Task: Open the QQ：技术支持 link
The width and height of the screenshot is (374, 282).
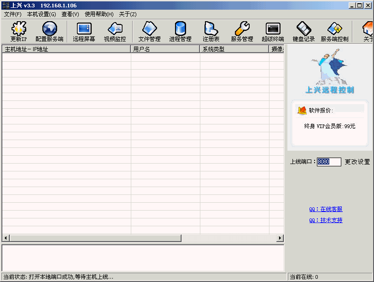Action: pyautogui.click(x=326, y=220)
